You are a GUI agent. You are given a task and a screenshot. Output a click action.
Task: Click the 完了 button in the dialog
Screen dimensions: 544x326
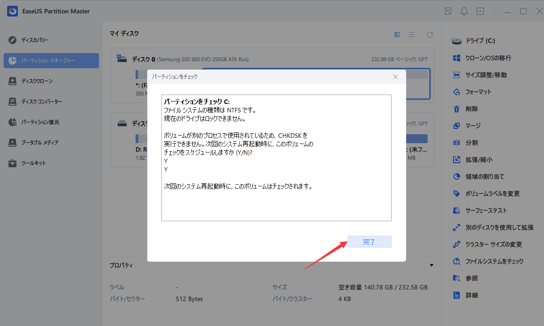(x=369, y=242)
